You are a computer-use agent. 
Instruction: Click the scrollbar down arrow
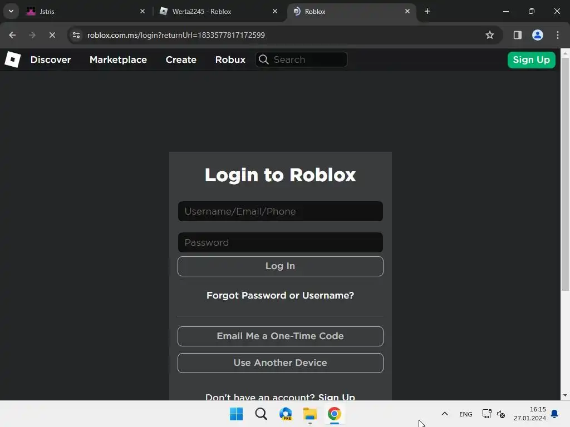[565, 395]
